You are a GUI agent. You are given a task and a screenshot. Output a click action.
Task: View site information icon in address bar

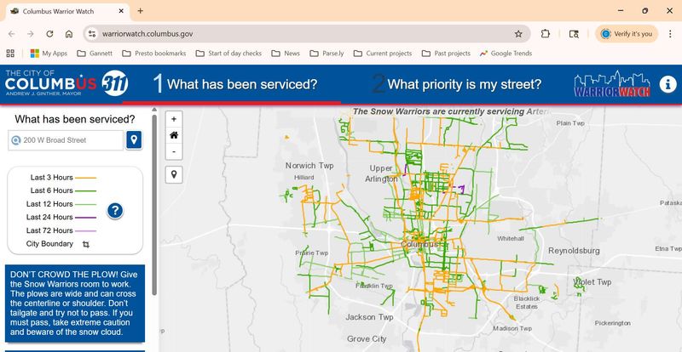pyautogui.click(x=91, y=34)
